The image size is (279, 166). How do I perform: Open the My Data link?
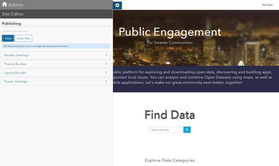(x=267, y=5)
